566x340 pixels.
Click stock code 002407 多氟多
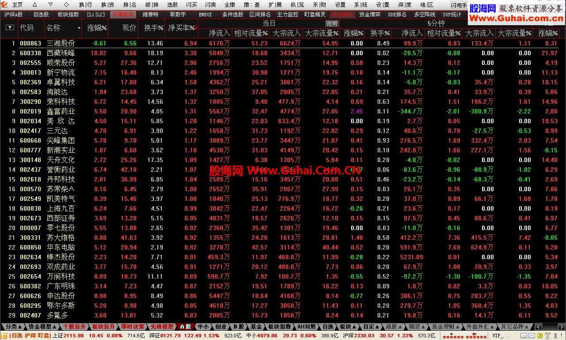pos(31,315)
